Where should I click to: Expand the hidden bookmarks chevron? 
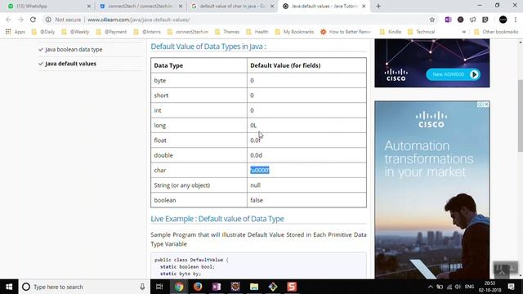[463, 32]
